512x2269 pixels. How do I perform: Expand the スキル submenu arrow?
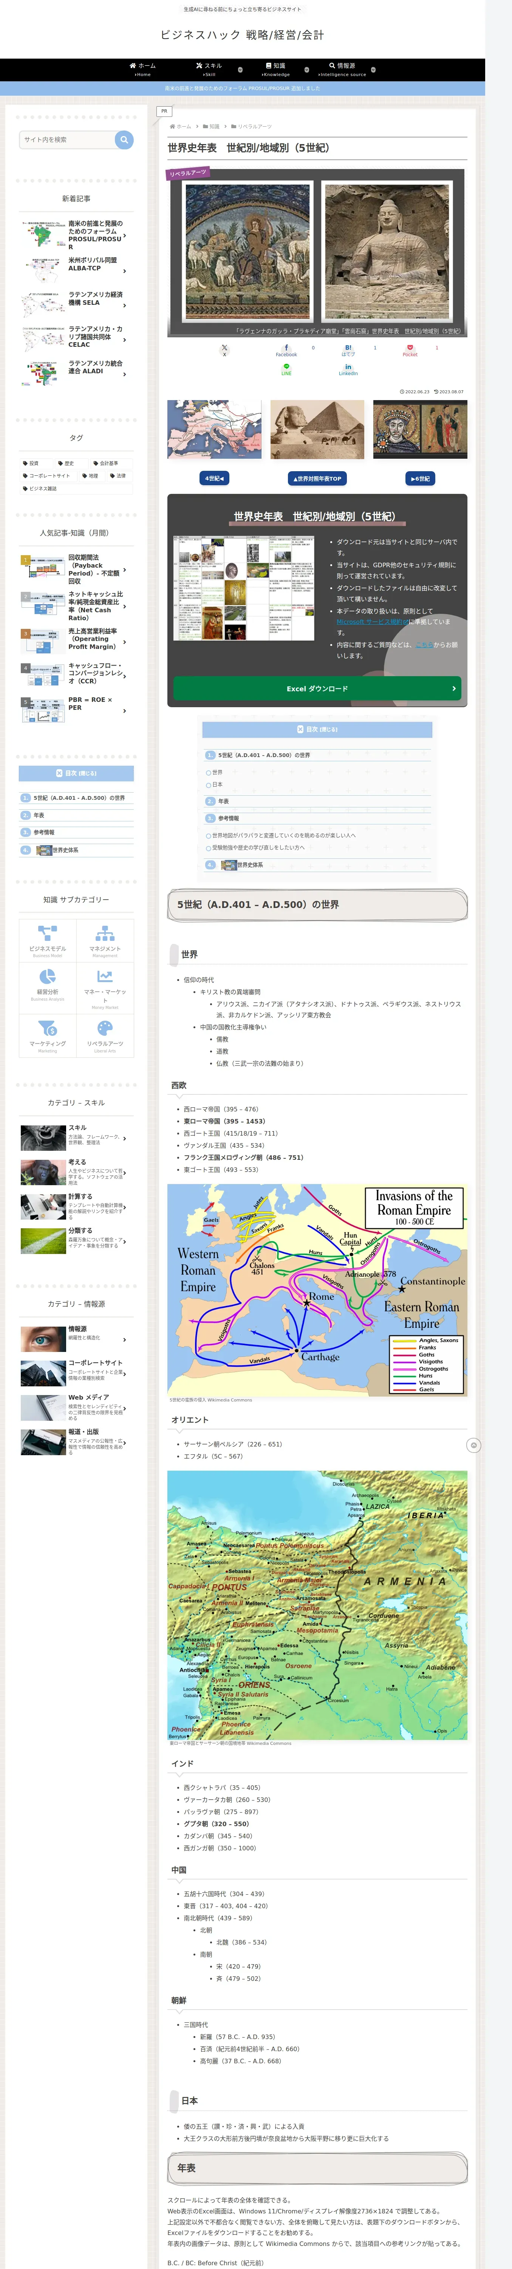coord(240,70)
